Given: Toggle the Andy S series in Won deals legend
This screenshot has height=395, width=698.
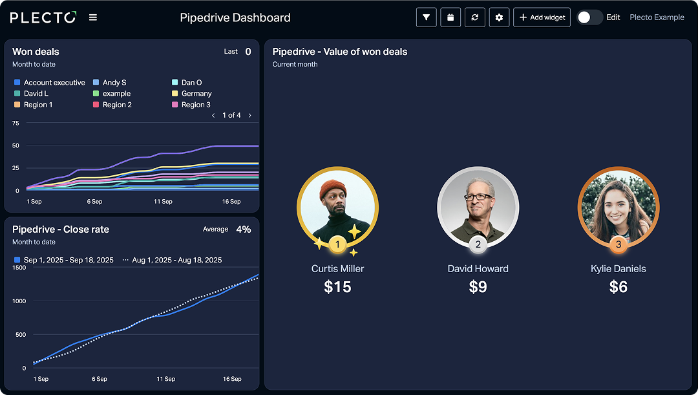Looking at the screenshot, I should click(x=114, y=82).
